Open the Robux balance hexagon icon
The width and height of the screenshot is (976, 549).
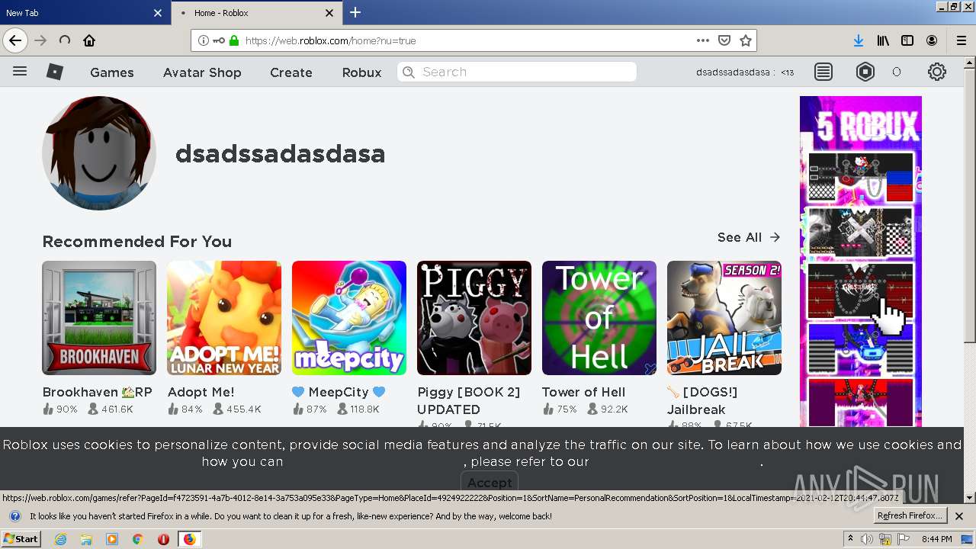pos(865,72)
